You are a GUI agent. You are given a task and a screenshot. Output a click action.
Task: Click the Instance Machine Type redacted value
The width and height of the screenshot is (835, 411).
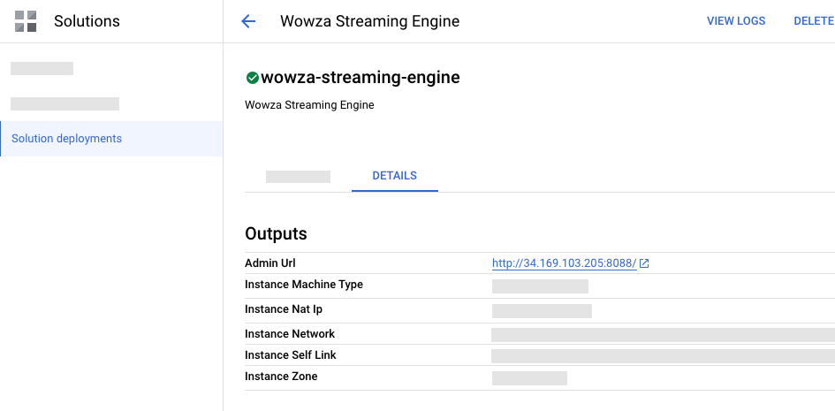[x=540, y=286]
